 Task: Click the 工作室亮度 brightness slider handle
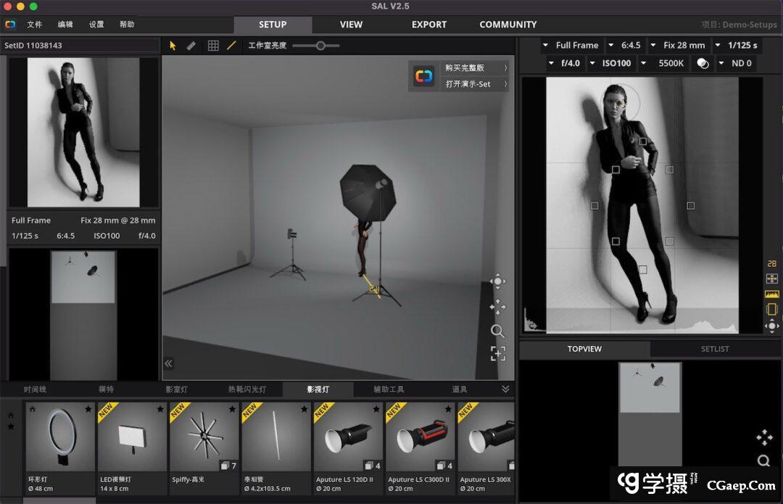coord(320,45)
